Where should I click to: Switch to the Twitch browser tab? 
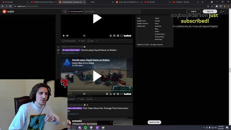100,2
